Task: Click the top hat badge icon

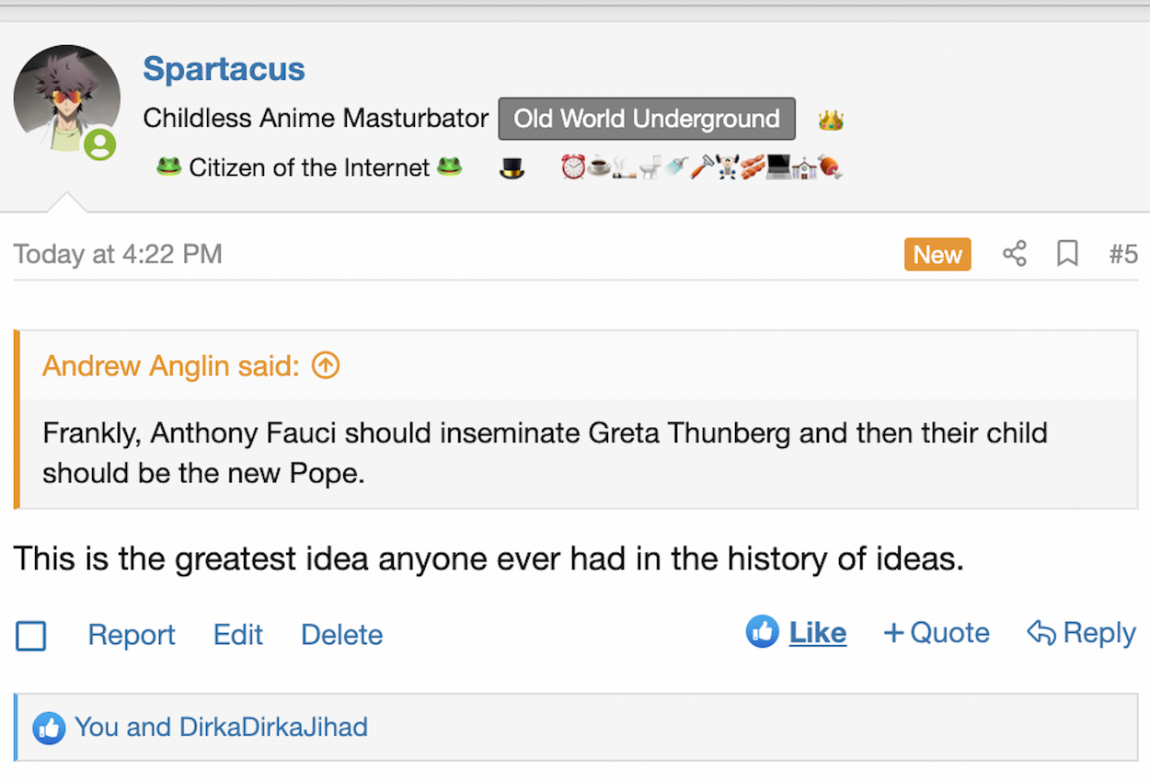Action: point(512,168)
